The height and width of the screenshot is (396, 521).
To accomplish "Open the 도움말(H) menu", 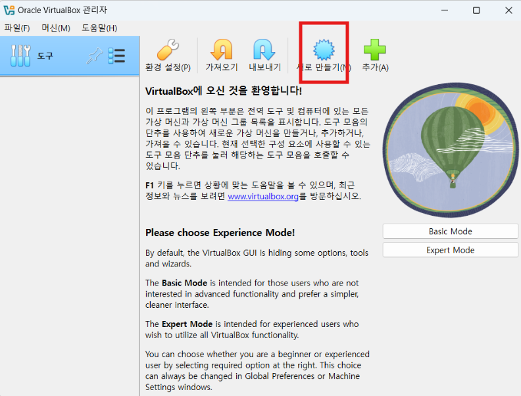I will point(99,28).
